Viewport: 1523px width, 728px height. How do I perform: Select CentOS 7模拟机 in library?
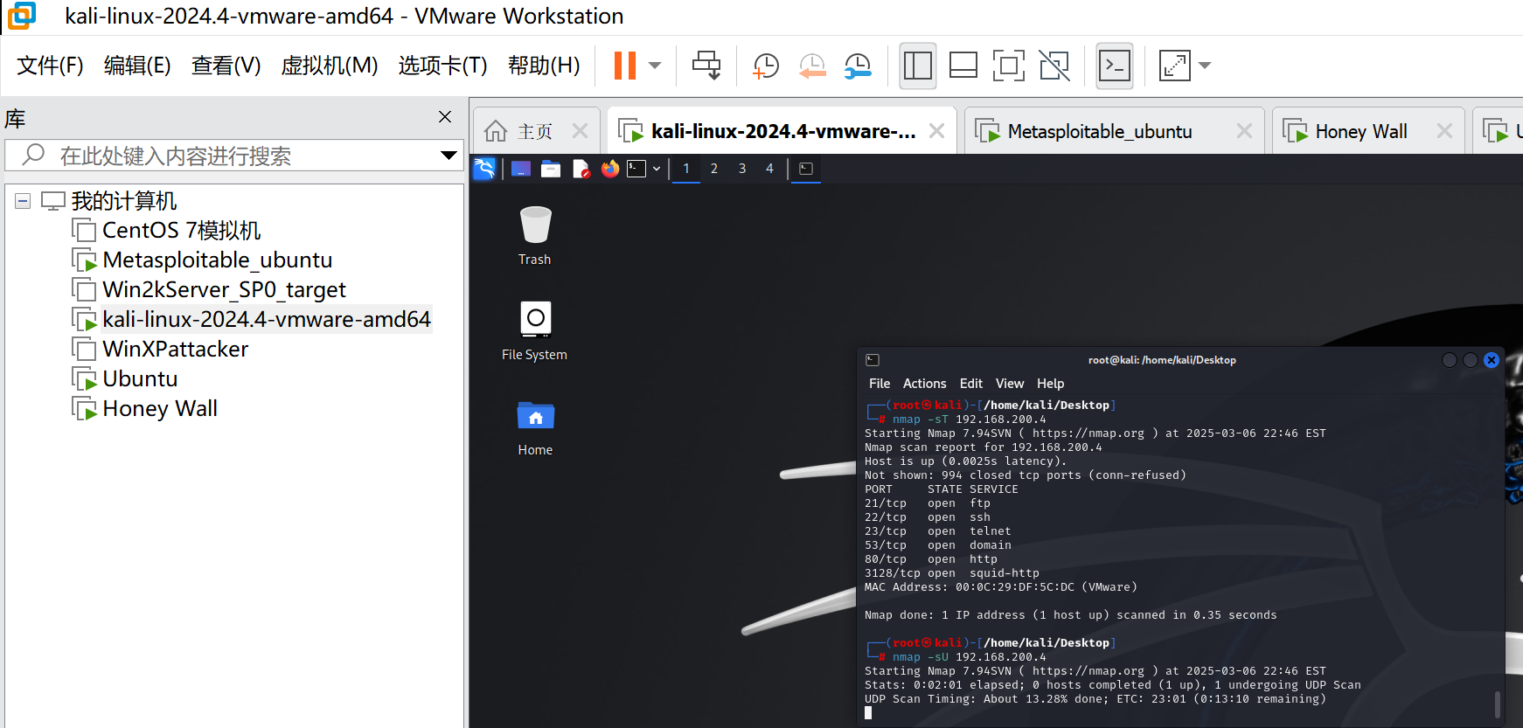[x=182, y=231]
